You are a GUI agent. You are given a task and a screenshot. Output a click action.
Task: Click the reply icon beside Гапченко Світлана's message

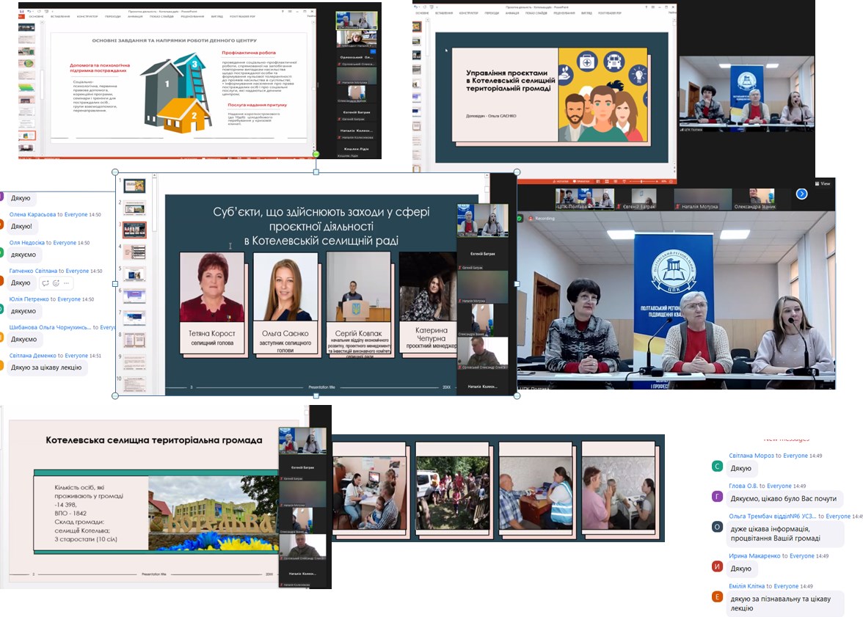click(45, 283)
